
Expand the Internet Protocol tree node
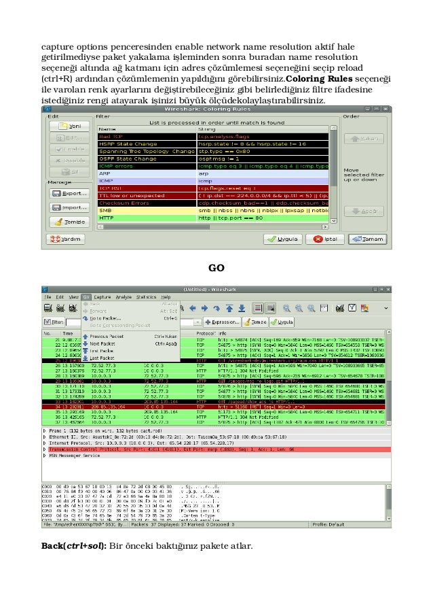45,443
